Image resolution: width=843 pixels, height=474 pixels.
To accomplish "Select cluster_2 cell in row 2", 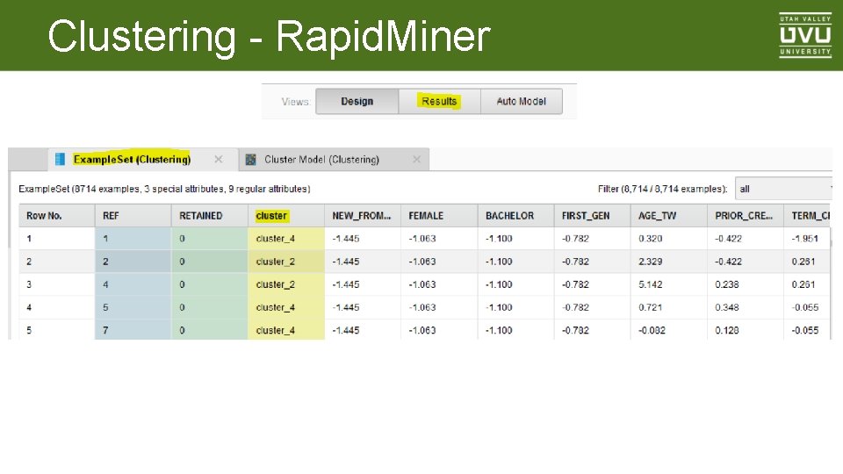I will [286, 262].
